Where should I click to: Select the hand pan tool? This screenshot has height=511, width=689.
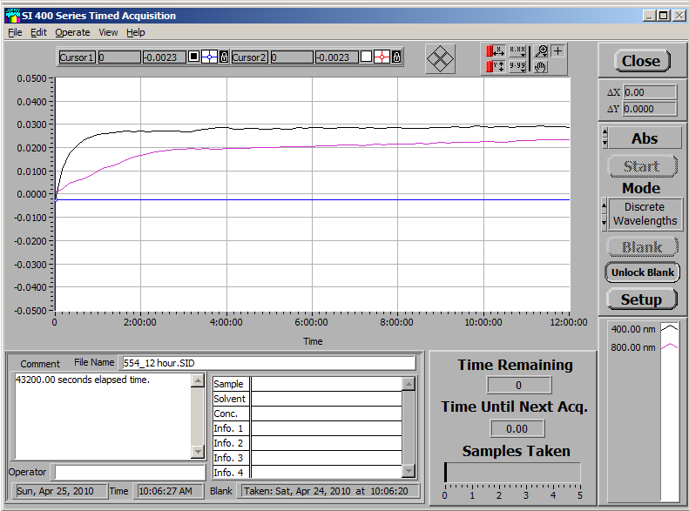click(541, 66)
